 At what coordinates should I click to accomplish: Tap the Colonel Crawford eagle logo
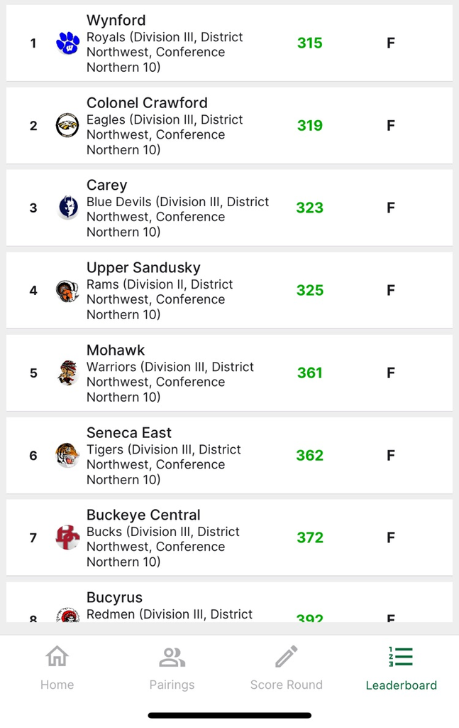pos(67,125)
